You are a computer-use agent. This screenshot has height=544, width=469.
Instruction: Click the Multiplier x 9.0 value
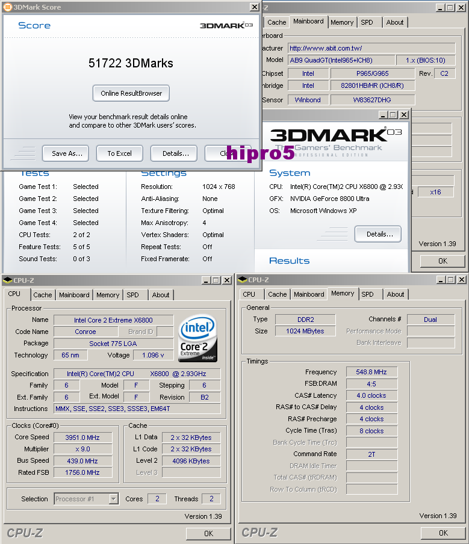82,449
